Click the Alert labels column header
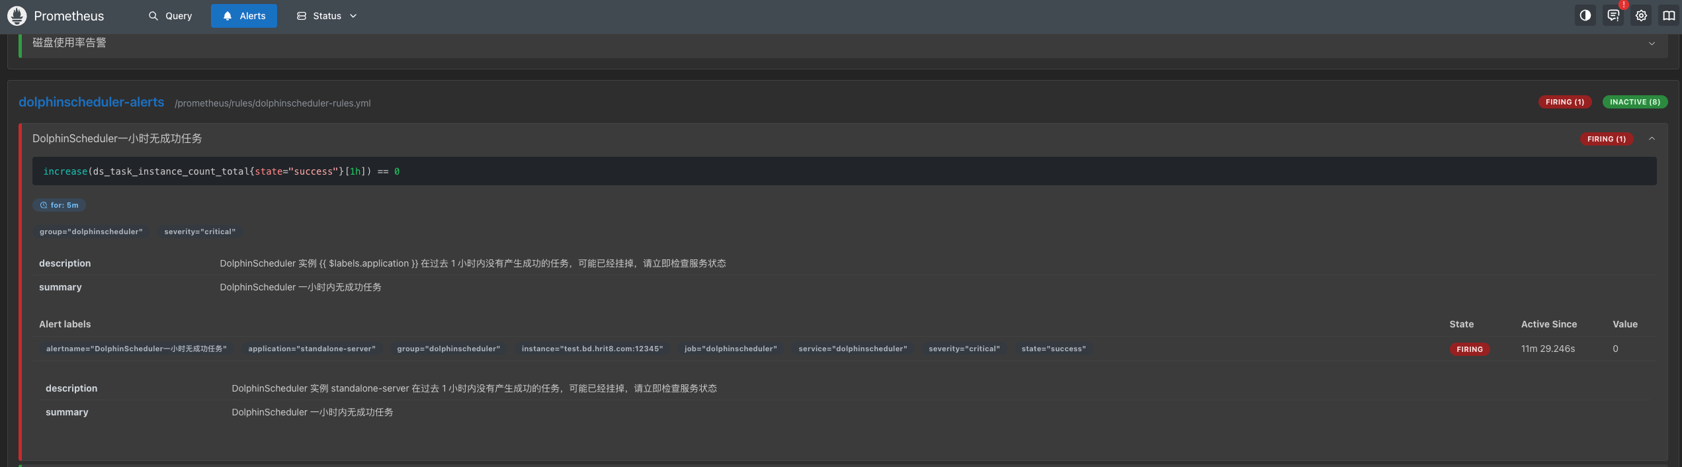 65,324
